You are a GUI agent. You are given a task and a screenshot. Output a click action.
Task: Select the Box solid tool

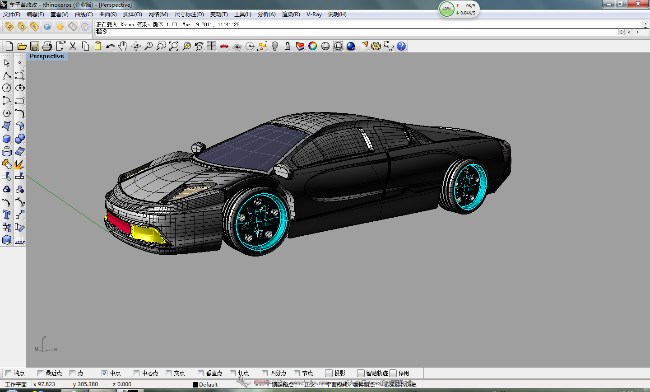click(x=7, y=139)
